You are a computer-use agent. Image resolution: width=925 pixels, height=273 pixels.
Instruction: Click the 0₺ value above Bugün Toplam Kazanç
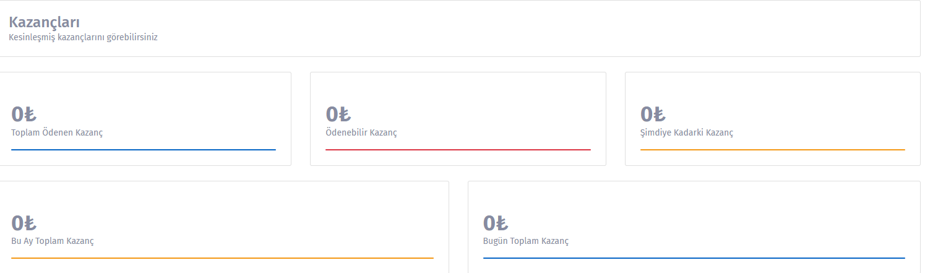point(496,223)
